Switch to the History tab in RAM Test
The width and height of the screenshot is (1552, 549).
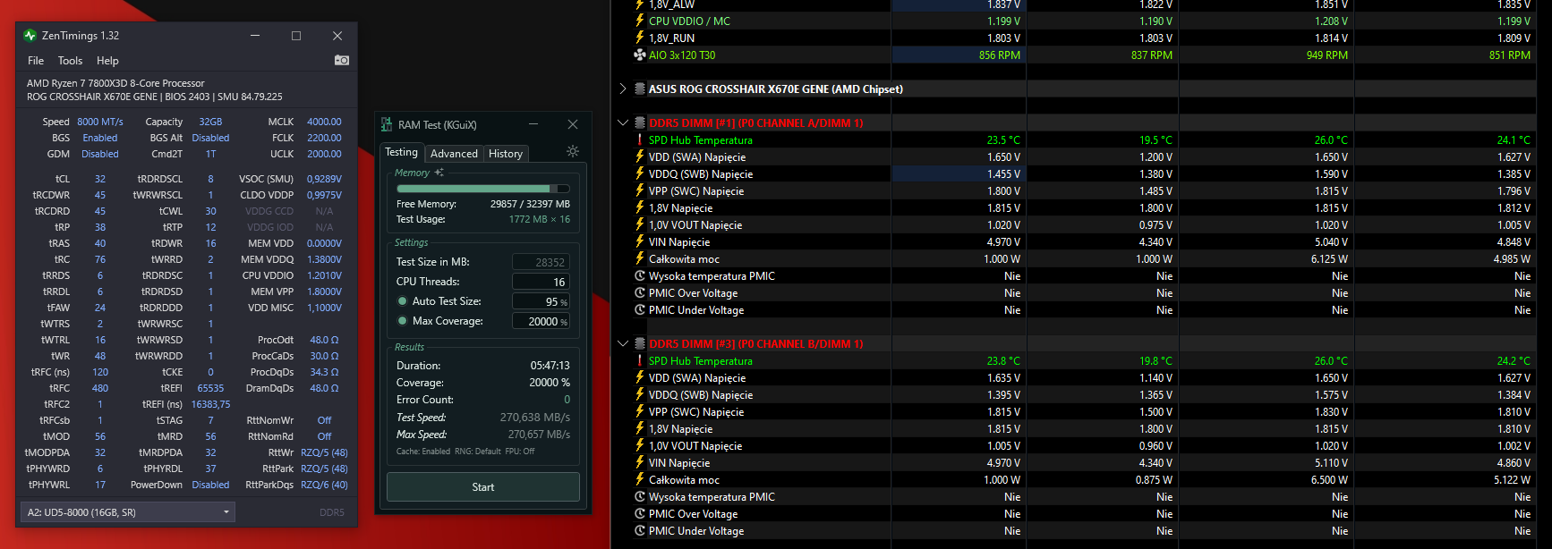pyautogui.click(x=505, y=154)
